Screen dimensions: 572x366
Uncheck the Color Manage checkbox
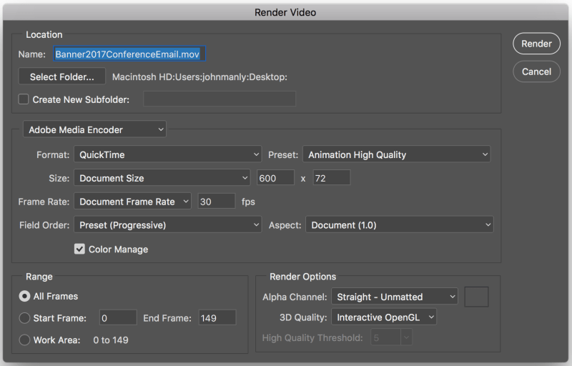click(x=80, y=249)
